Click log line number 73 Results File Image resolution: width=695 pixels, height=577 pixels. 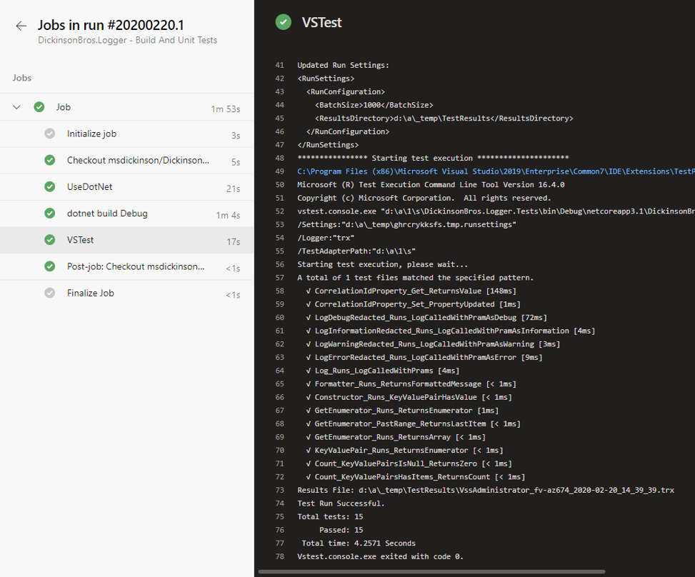point(280,490)
